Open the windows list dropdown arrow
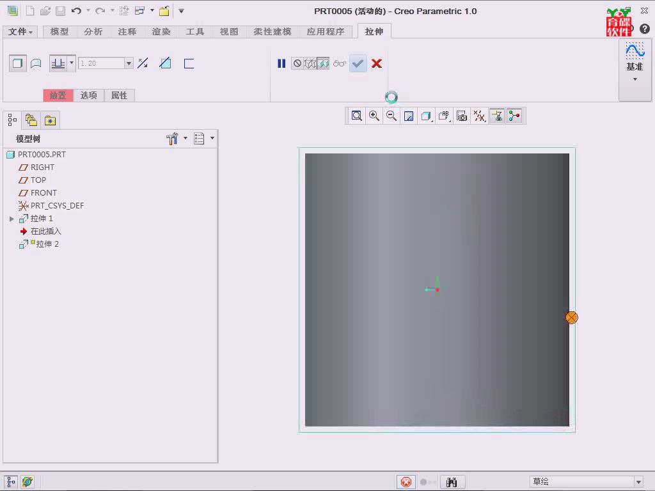The height and width of the screenshot is (491, 655). pyautogui.click(x=152, y=10)
